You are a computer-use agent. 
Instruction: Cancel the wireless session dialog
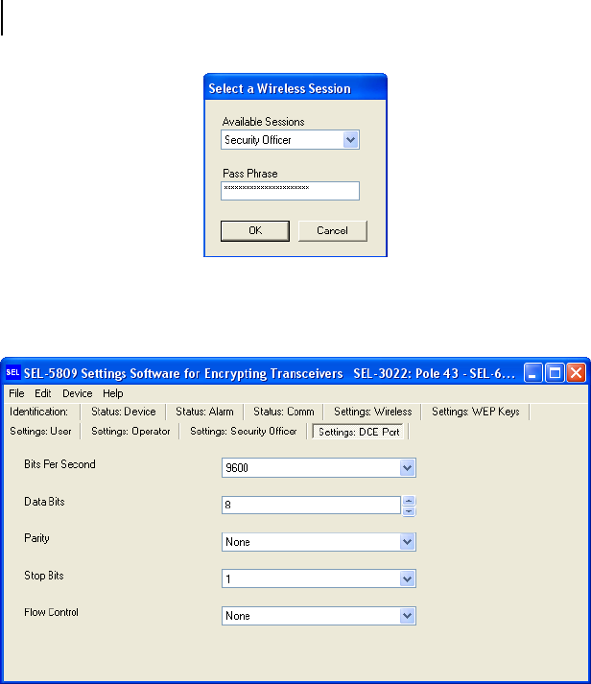[x=332, y=231]
